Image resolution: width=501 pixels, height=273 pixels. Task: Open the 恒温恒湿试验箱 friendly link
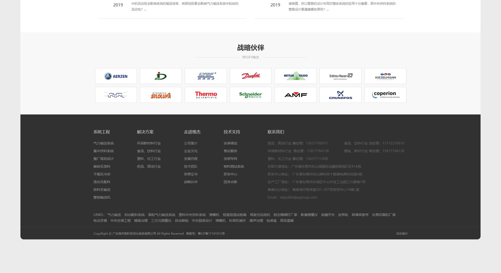(234, 215)
